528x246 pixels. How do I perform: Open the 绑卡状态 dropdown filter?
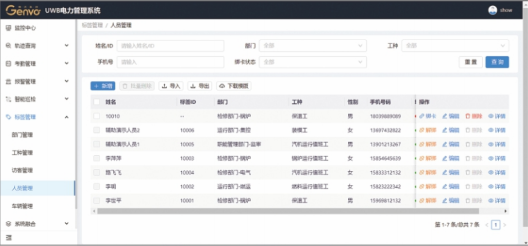[313, 62]
